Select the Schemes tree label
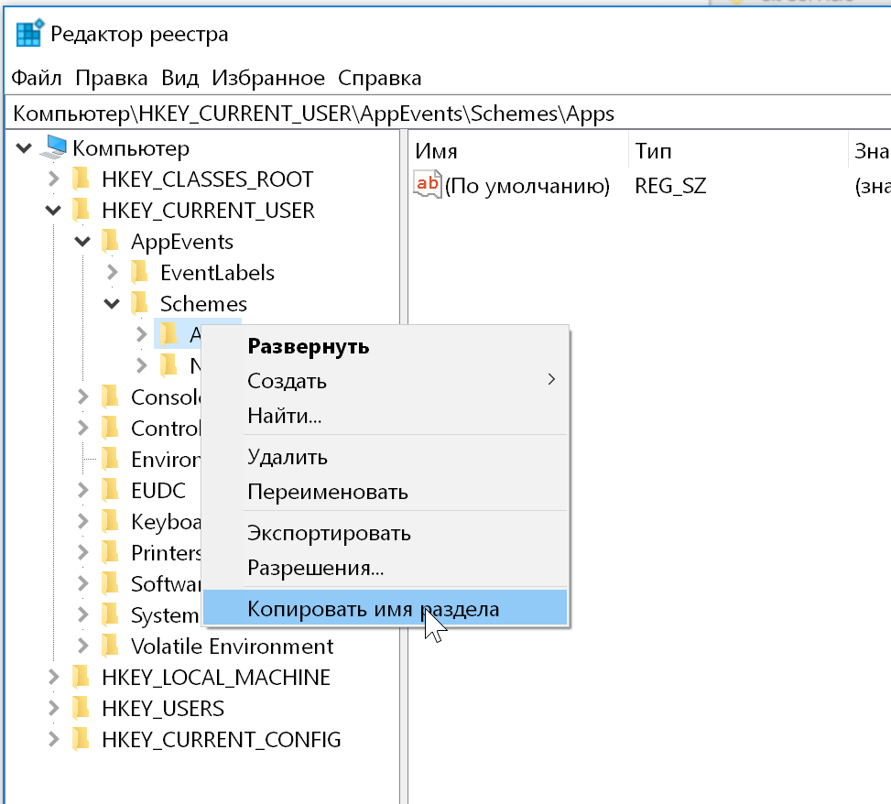This screenshot has width=891, height=804. (x=203, y=303)
